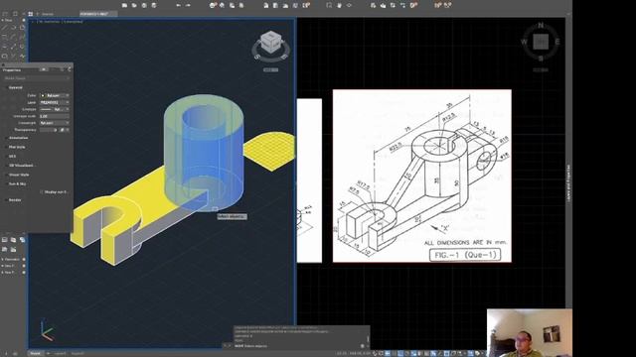Viewport: 636px width, 357px height.
Task: Switch to the Layout2 tab
Action: pos(78,353)
